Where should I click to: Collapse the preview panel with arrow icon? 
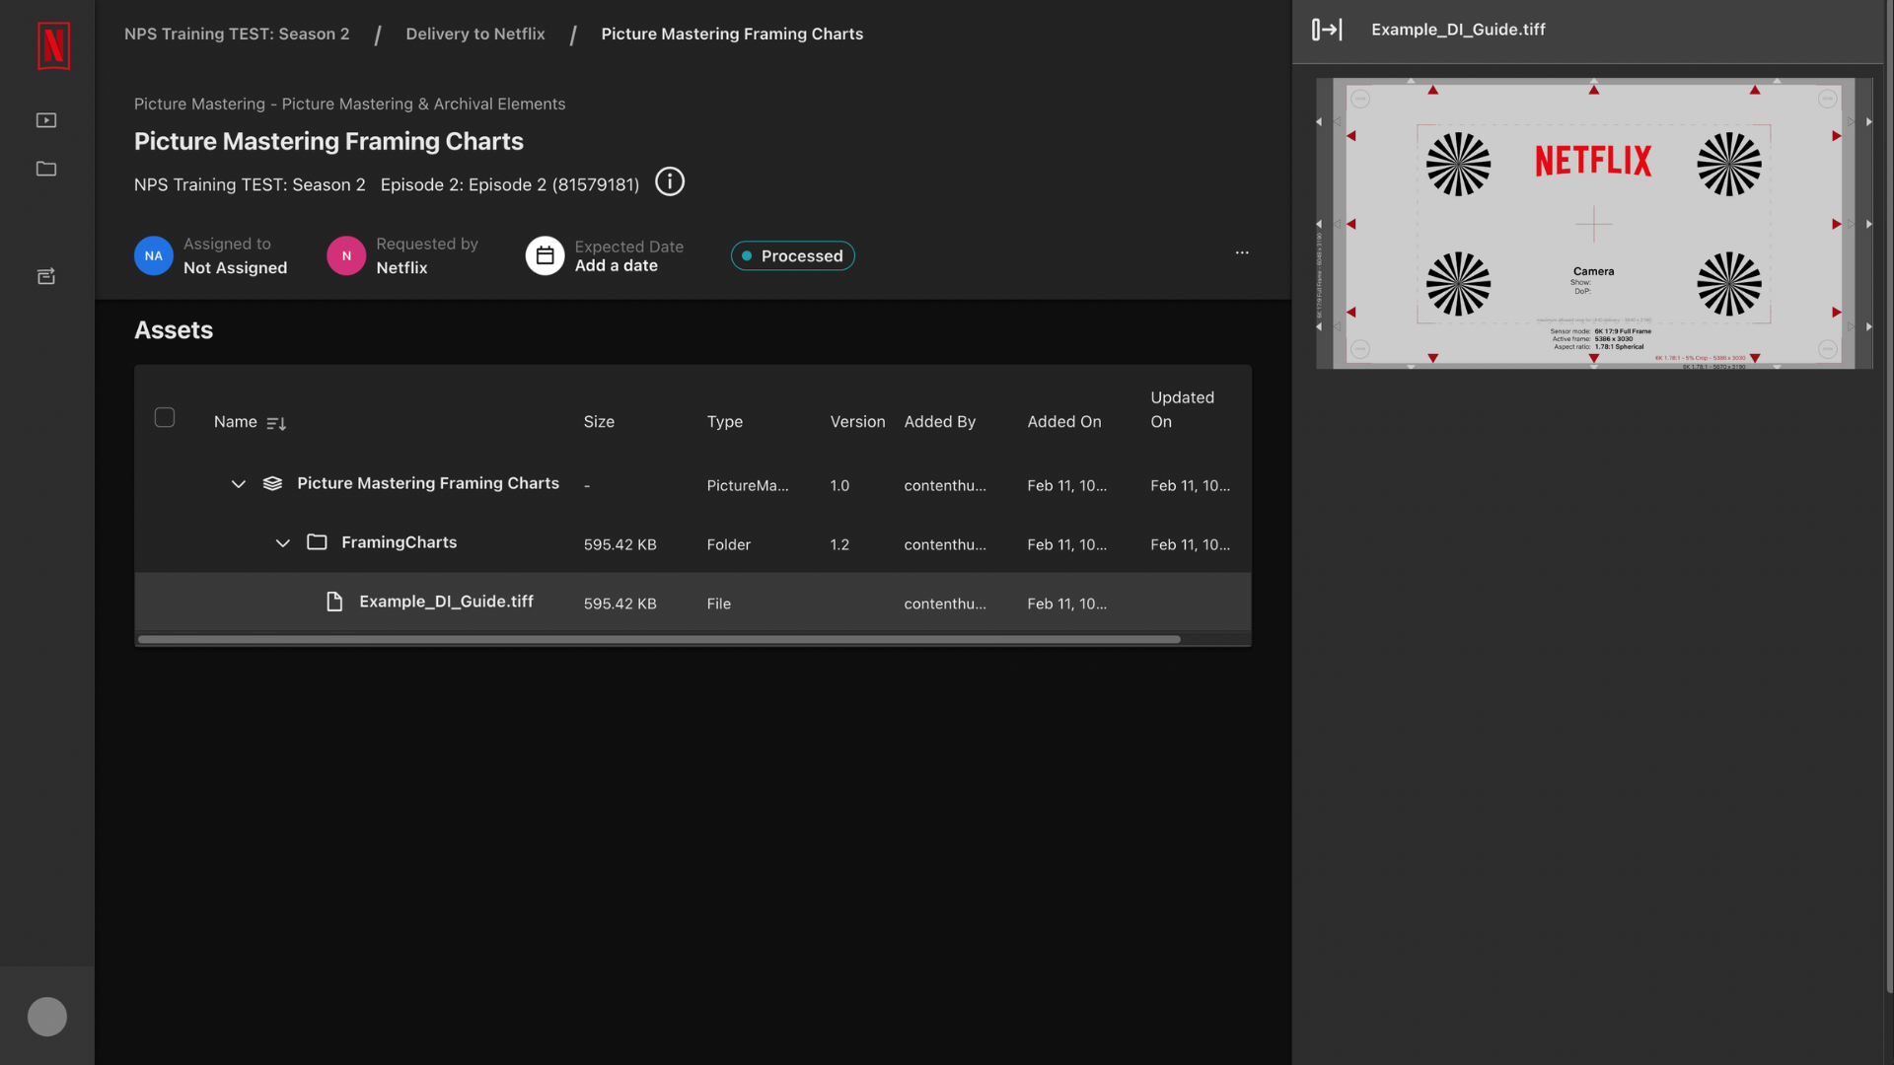coord(1327,30)
